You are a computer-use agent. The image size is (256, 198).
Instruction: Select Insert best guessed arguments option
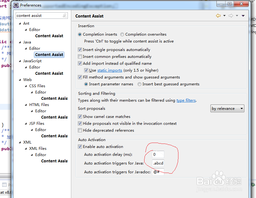(139, 84)
